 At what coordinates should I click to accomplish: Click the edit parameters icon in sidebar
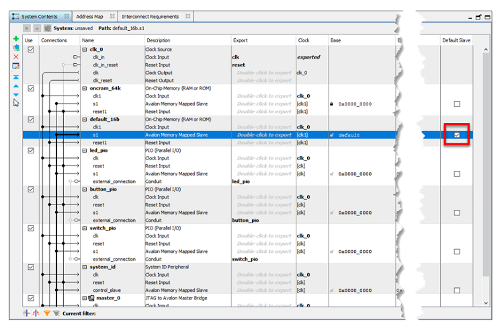coord(15,66)
